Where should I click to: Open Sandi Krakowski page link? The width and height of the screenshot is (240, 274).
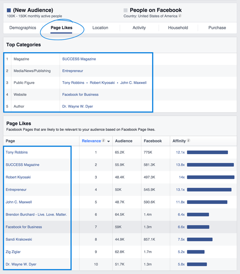click(19, 240)
